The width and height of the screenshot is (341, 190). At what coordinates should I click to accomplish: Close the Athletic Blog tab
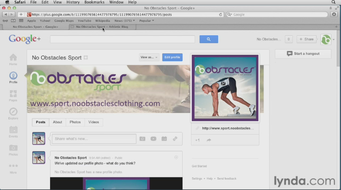72,27
